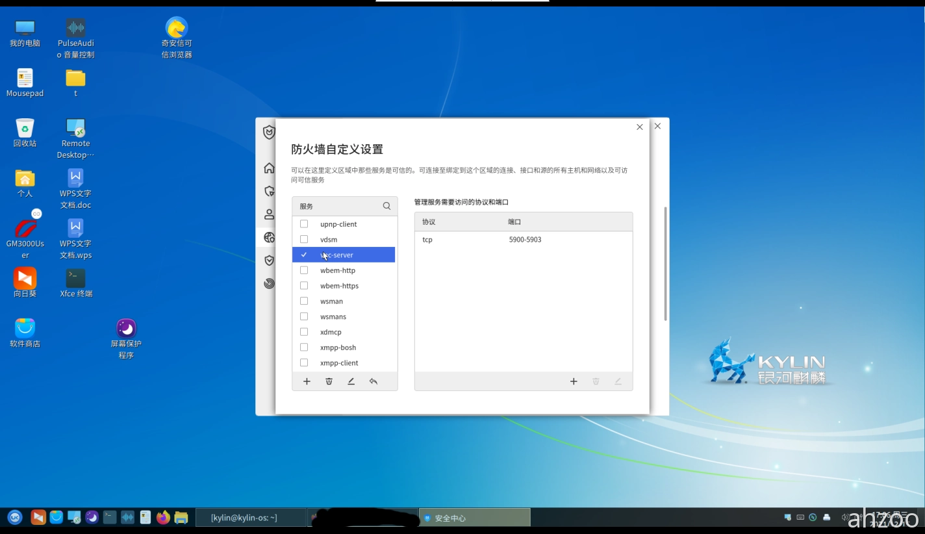Select the account security person icon in sidebar
Screen dimensions: 925x534
coord(268,214)
